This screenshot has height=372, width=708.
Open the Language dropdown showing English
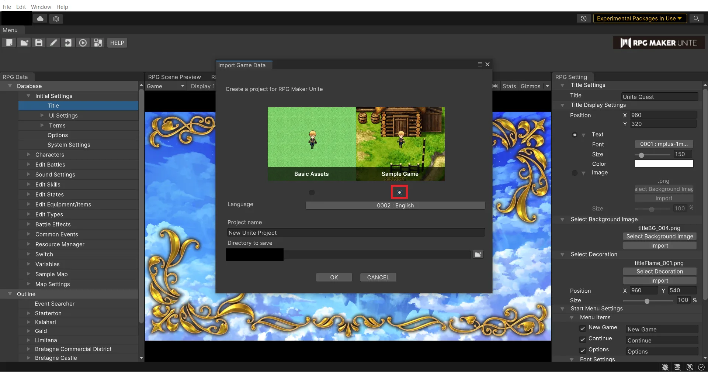pos(395,206)
